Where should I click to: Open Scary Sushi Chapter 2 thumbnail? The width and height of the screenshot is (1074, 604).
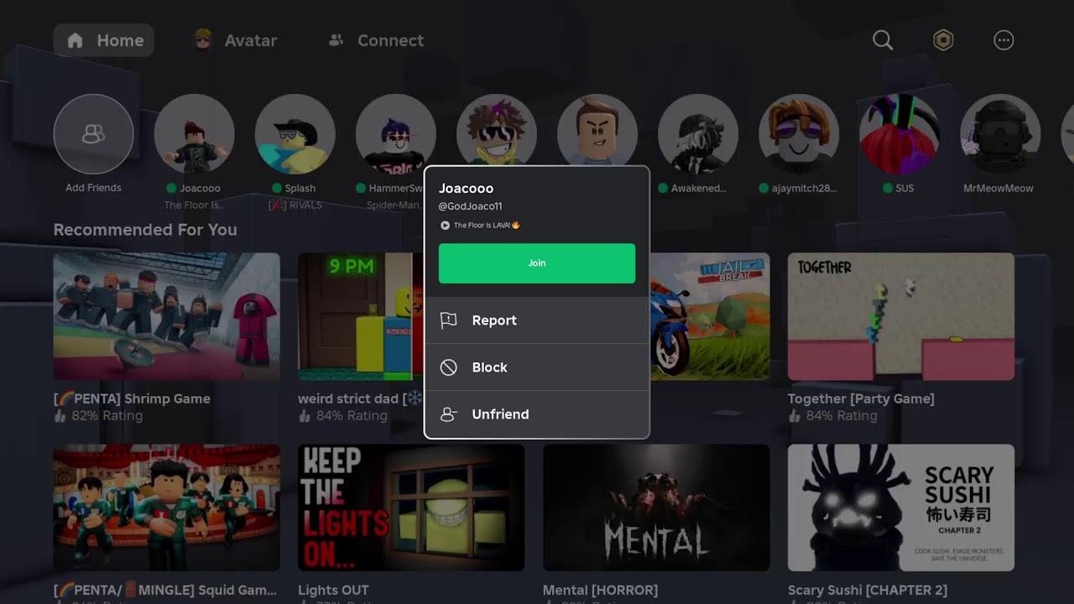tap(900, 508)
